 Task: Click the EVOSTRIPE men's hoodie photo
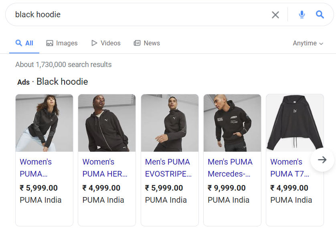tap(170, 123)
